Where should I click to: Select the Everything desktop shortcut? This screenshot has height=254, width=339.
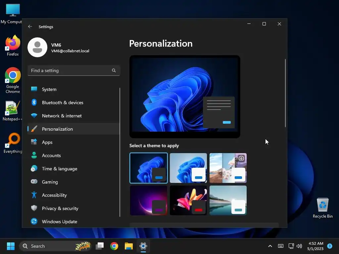point(13,143)
